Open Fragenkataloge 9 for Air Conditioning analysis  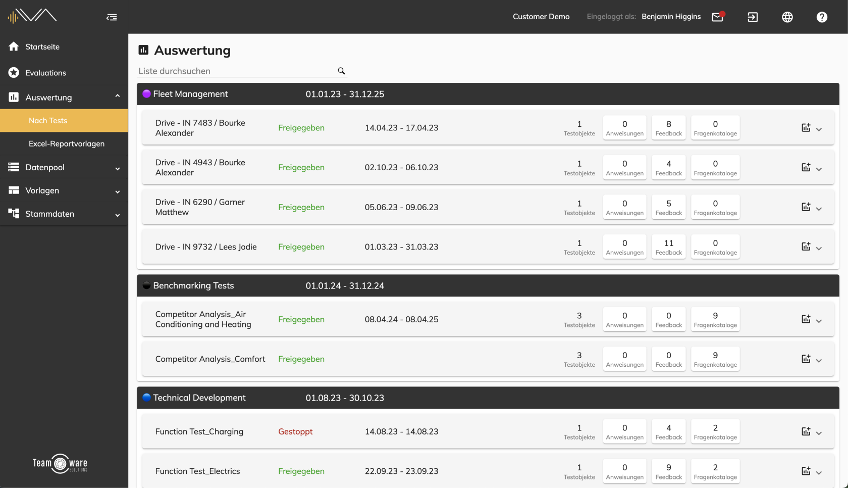click(715, 319)
